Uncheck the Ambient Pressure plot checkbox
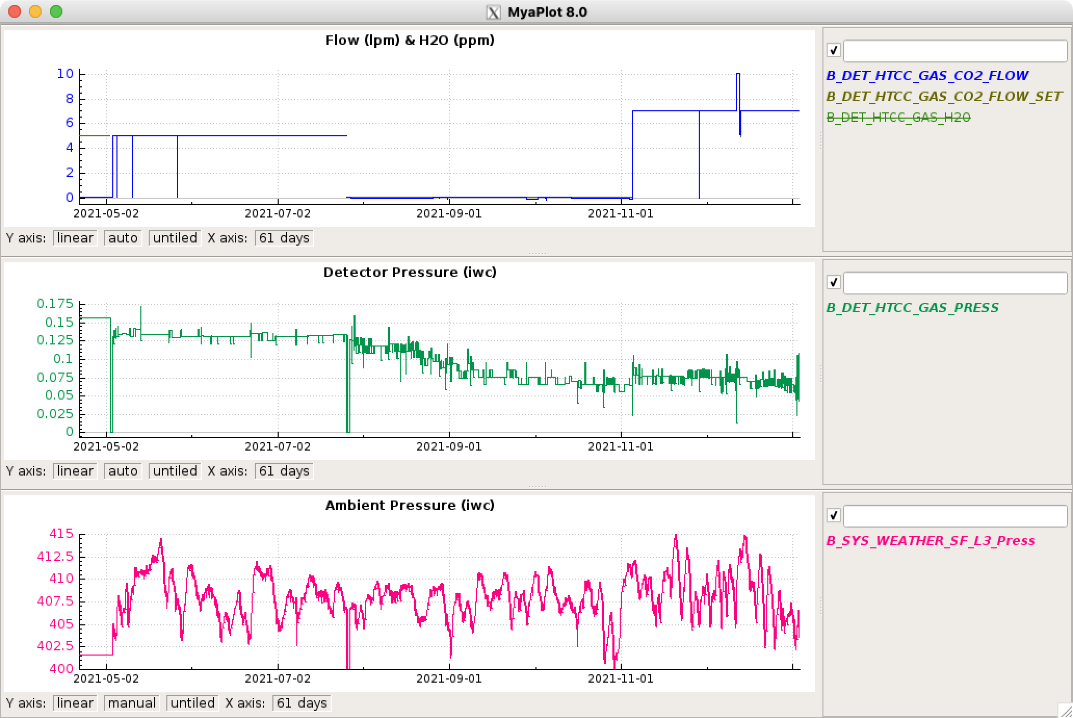 [x=834, y=516]
